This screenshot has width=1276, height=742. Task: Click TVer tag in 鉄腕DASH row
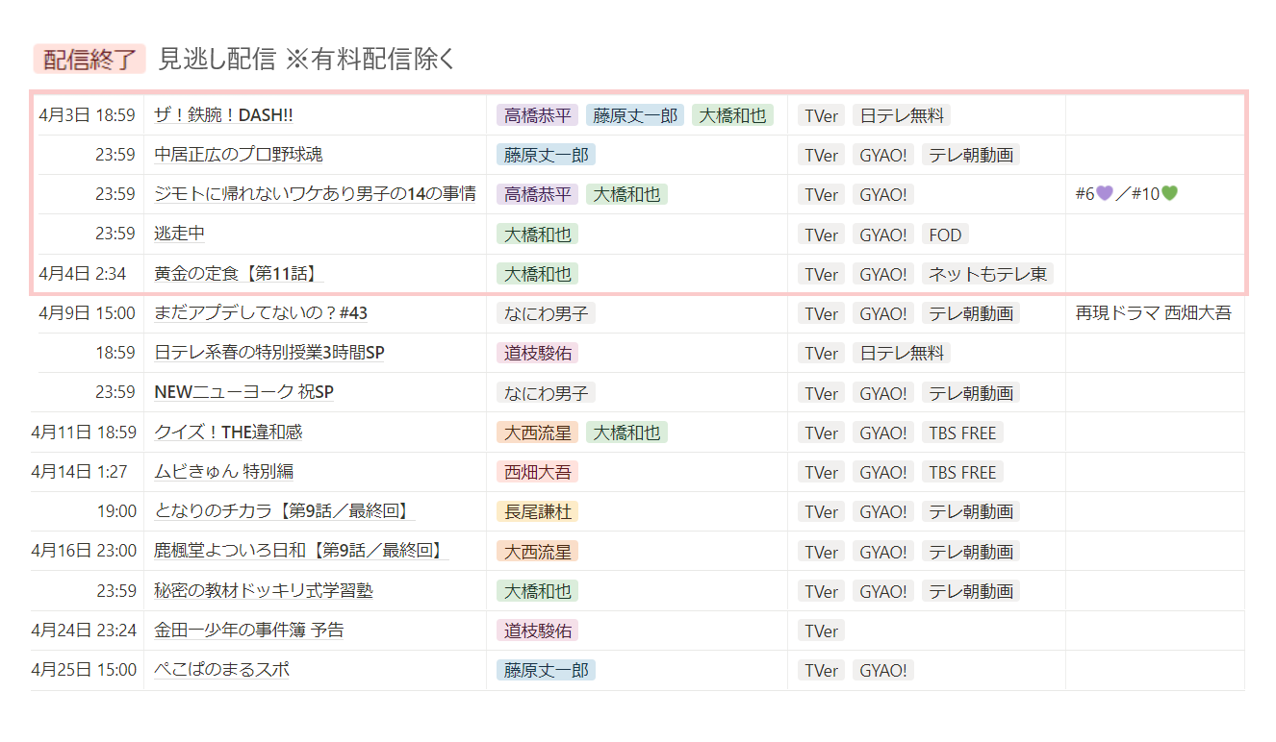click(x=822, y=115)
